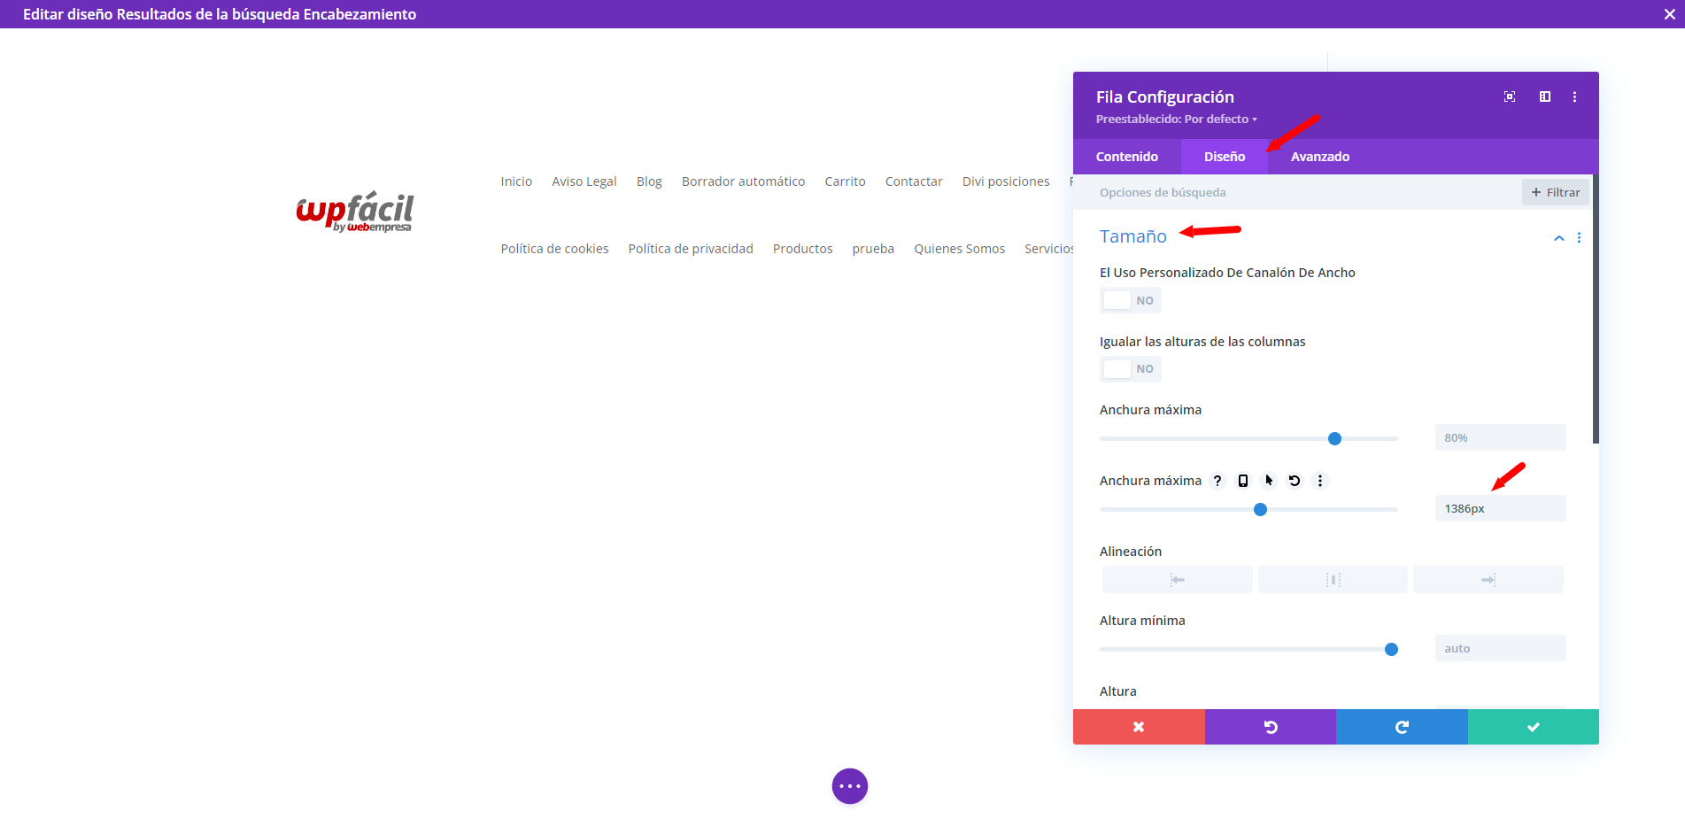1685x826 pixels.
Task: Click the Altura mínima auto input field
Action: click(x=1500, y=648)
